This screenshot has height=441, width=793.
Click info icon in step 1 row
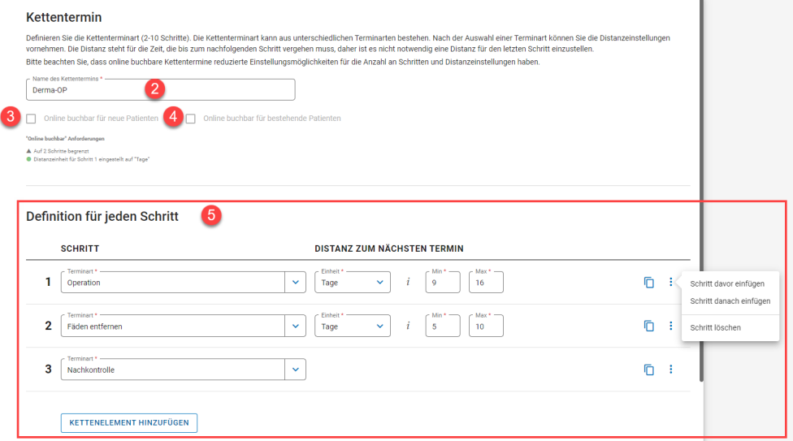pos(408,283)
